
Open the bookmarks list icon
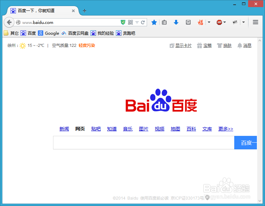[x=164, y=22]
